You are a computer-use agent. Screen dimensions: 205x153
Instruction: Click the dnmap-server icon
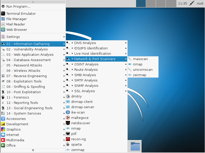point(68,107)
